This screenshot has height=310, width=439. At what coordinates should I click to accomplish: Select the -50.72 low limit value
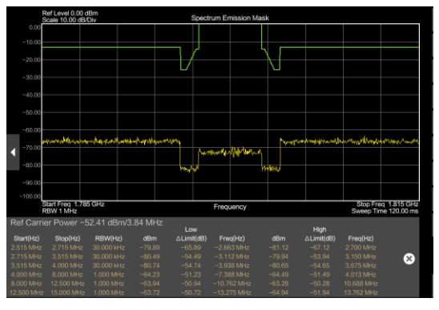click(191, 292)
